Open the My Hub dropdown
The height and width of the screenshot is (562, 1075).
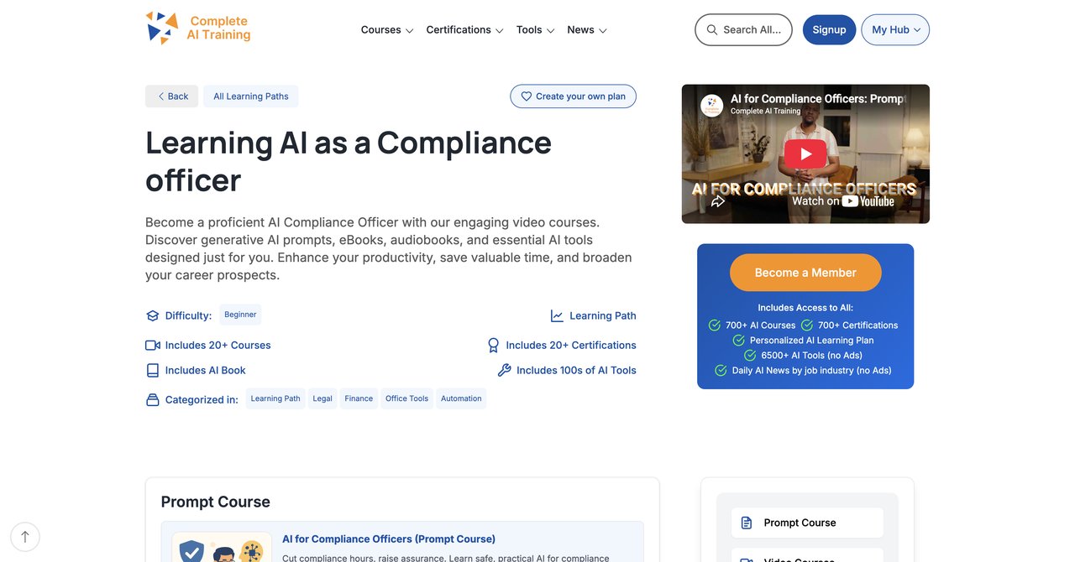coord(895,29)
